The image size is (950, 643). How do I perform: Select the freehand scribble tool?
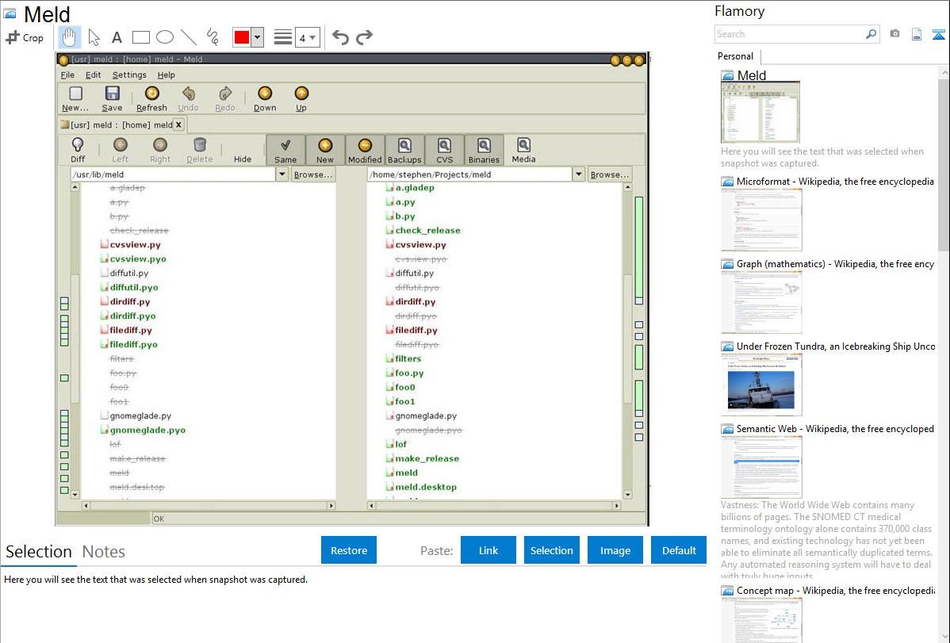click(x=213, y=37)
